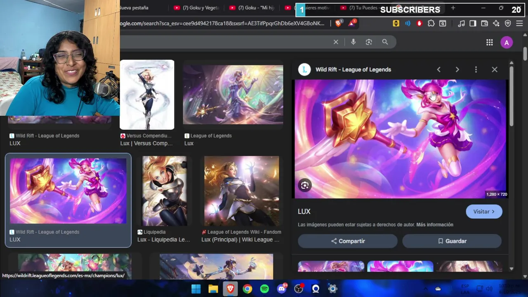Click the Lux | Versus Comp... result title
This screenshot has width=528, height=297.
click(146, 144)
